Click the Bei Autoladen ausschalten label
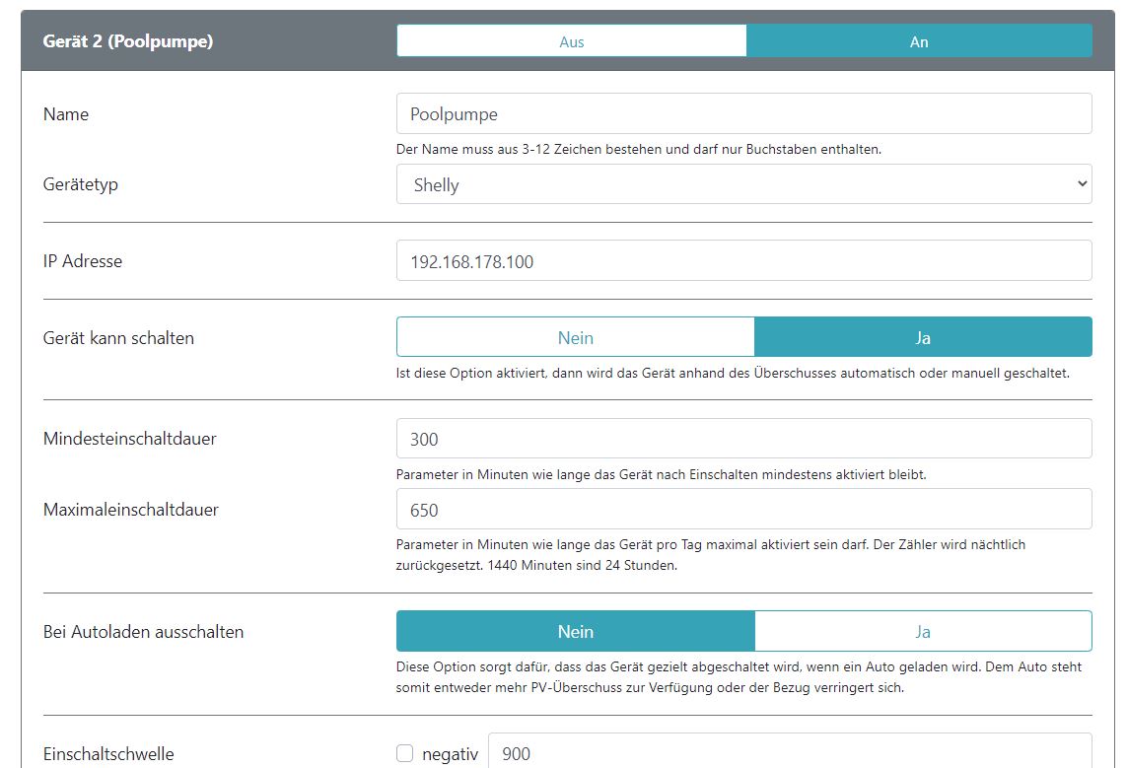Image resolution: width=1127 pixels, height=768 pixels. coord(143,631)
